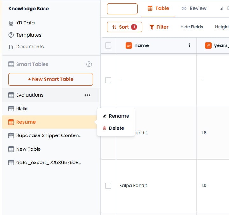
Task: Click the Delete trash icon
Action: coord(105,128)
